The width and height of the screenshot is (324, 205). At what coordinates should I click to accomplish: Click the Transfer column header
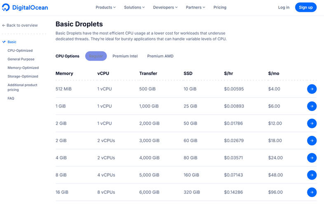148,74
